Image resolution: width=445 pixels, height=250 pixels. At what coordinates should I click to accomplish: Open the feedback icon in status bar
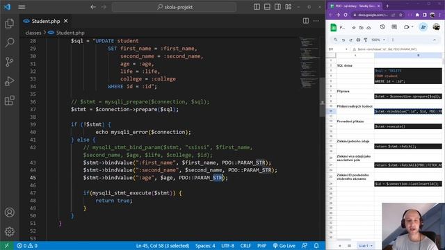pos(305,246)
